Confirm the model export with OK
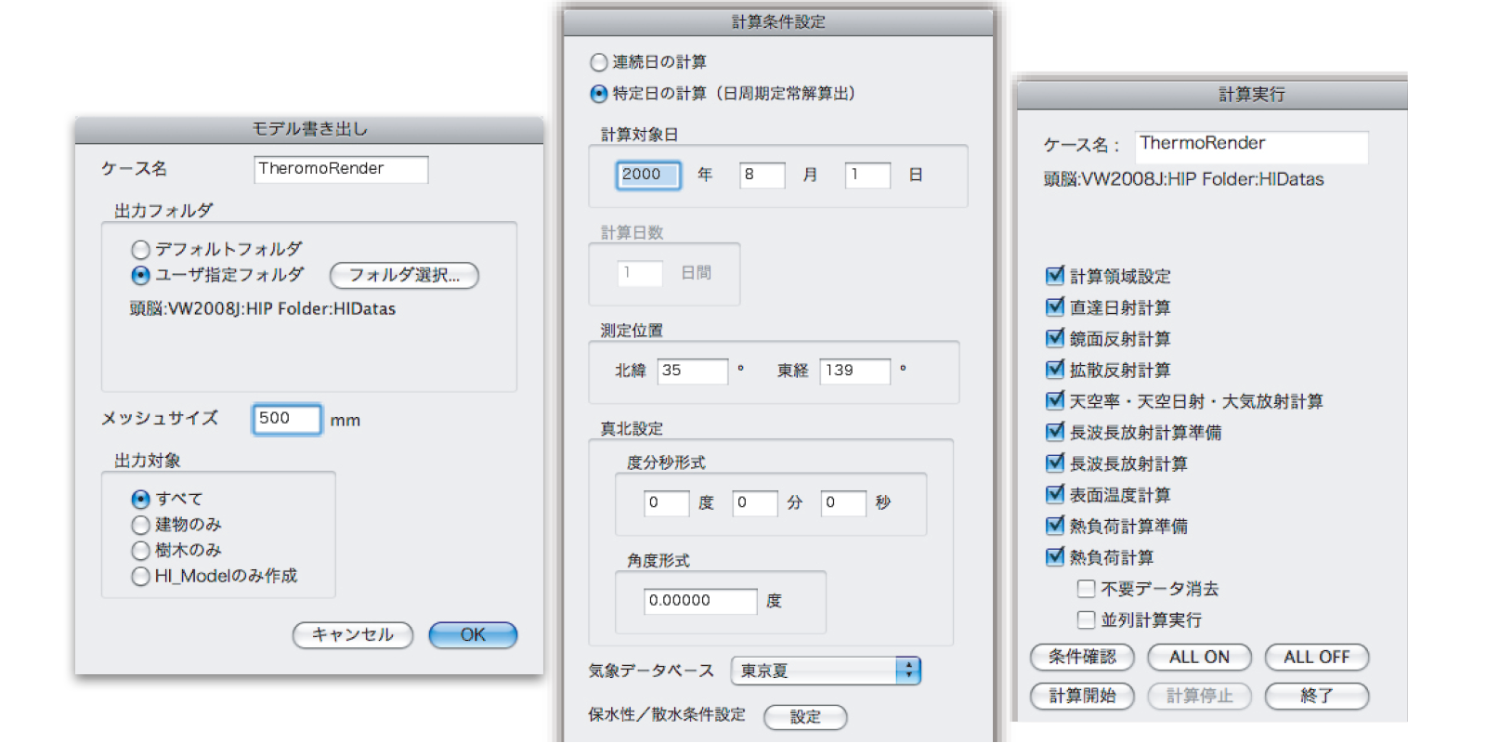This screenshot has height=743, width=1486. click(x=473, y=635)
